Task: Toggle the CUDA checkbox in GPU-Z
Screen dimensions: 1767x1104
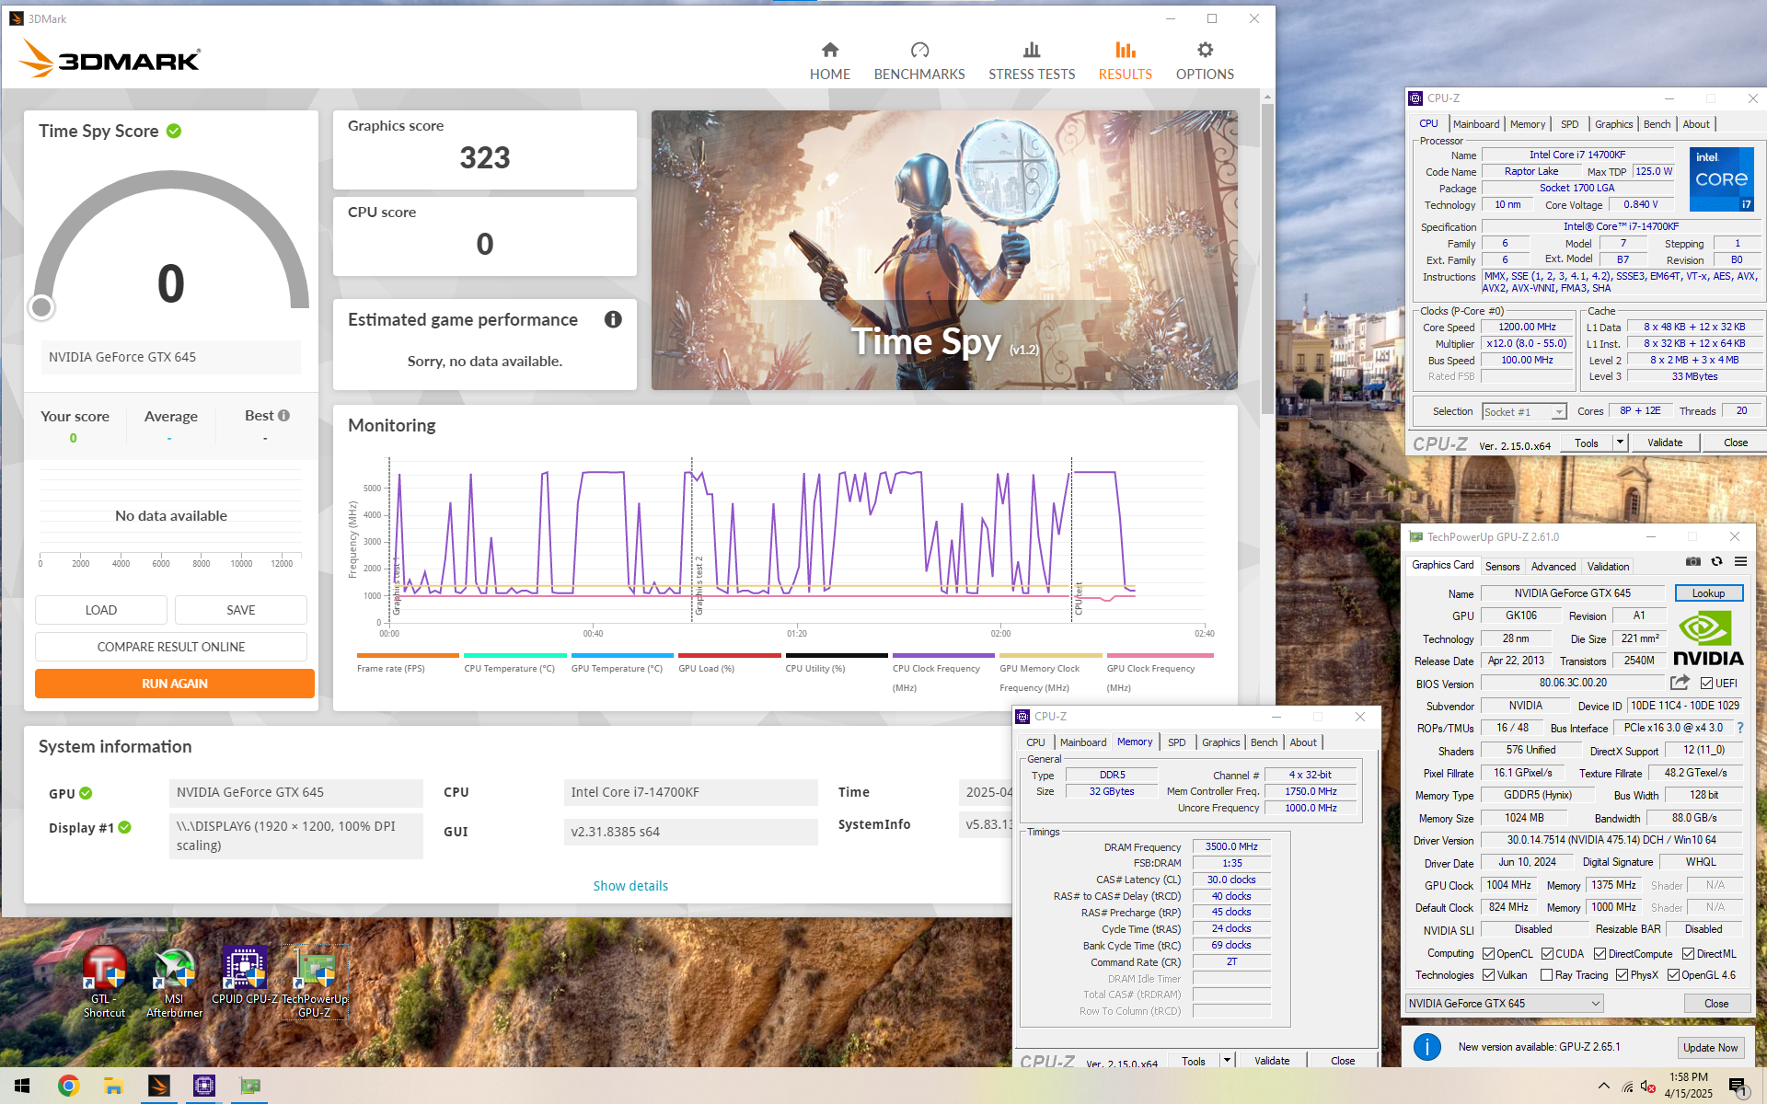Action: click(1548, 953)
